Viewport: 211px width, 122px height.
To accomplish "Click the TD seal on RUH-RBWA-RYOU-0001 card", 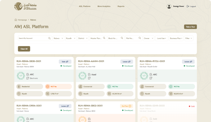I will pos(144,76).
